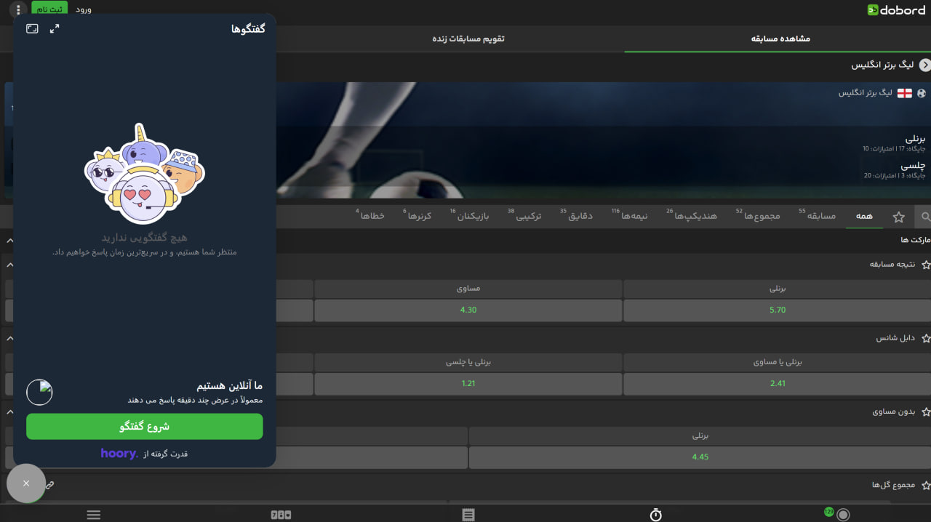Open the three-dot menu beside the sign-up button

[x=19, y=10]
